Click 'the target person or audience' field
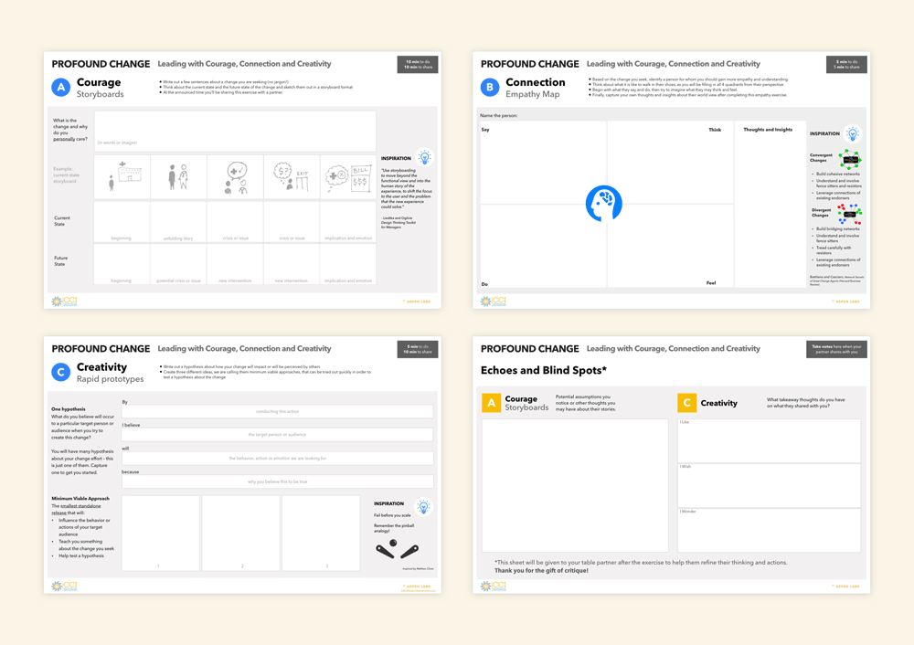 [x=278, y=435]
